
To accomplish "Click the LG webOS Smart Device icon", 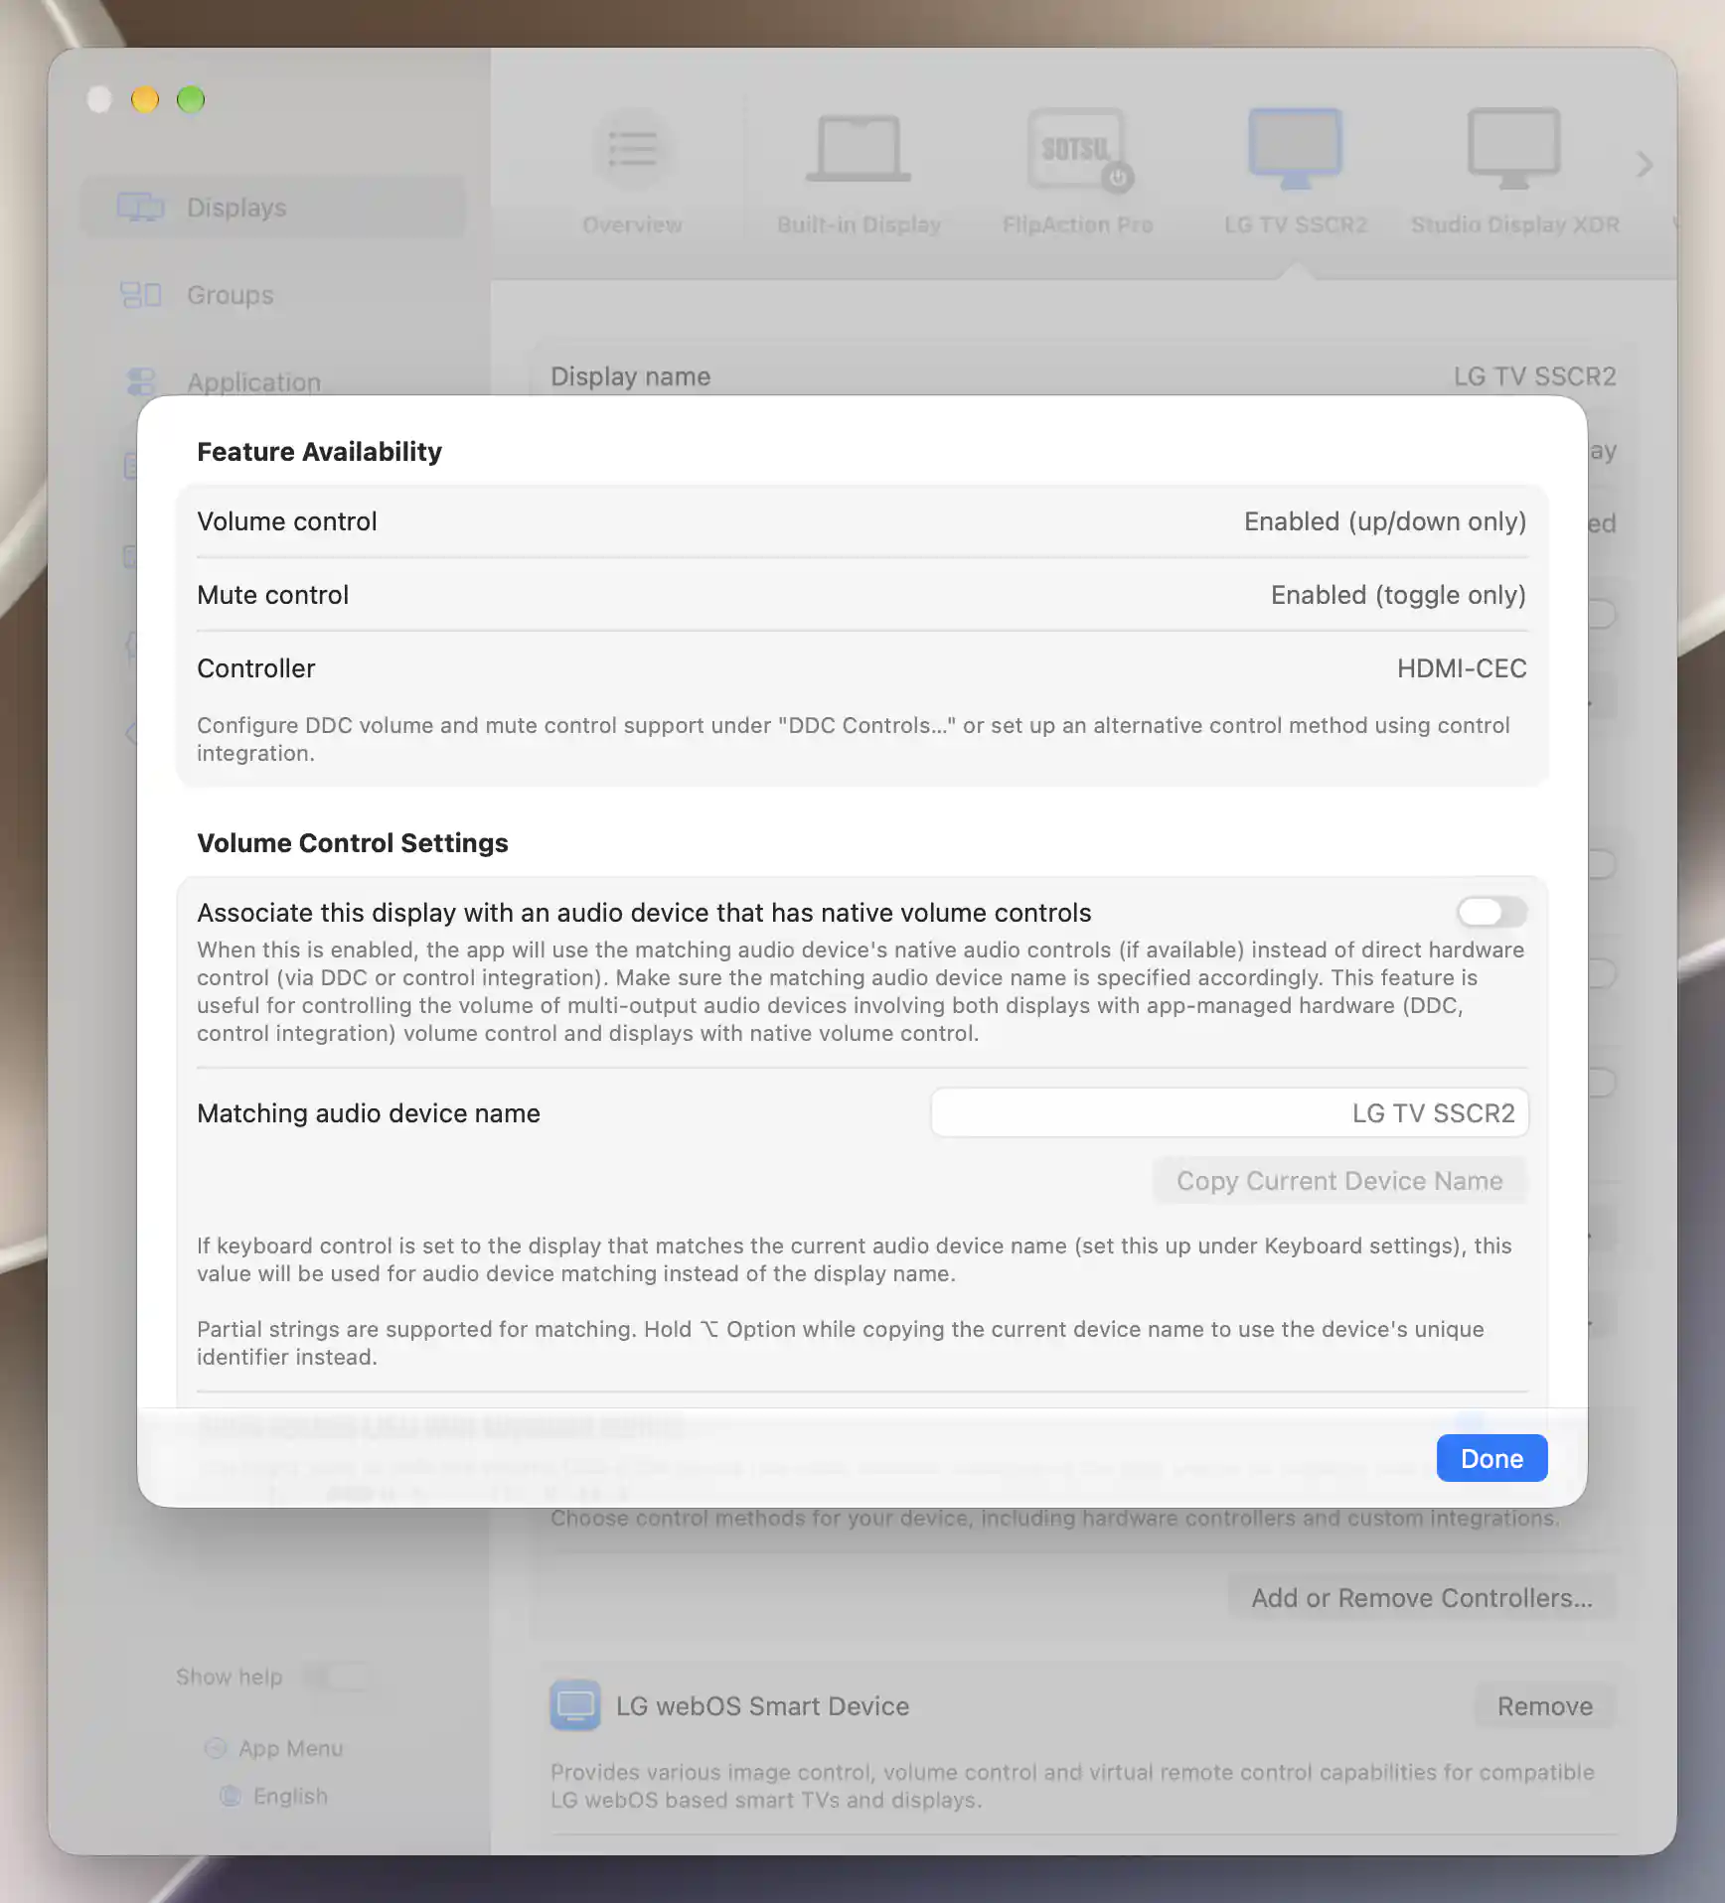I will click(x=575, y=1705).
